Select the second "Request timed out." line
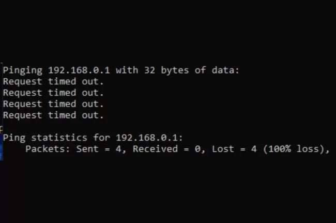This screenshot has width=336, height=223. click(x=53, y=93)
